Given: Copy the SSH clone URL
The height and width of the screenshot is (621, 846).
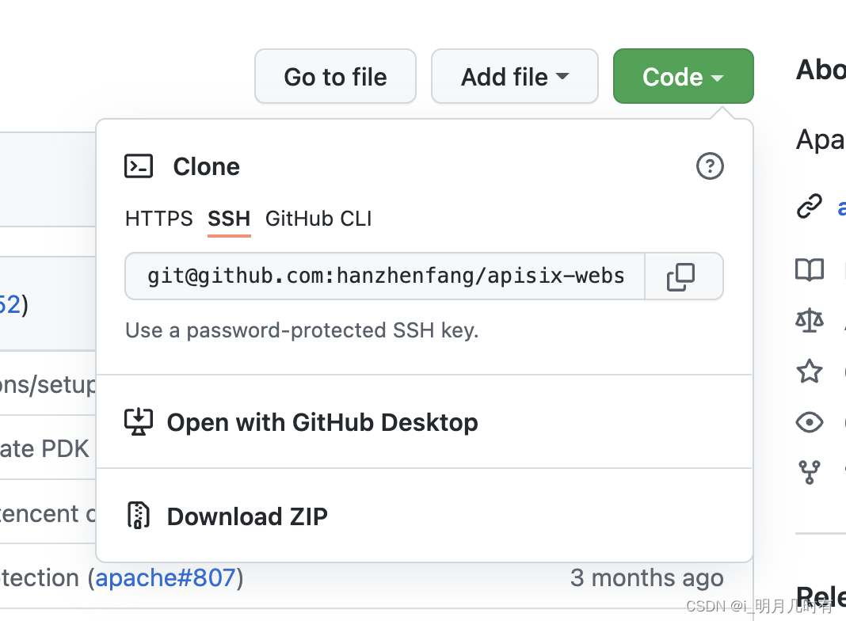Looking at the screenshot, I should pos(683,276).
